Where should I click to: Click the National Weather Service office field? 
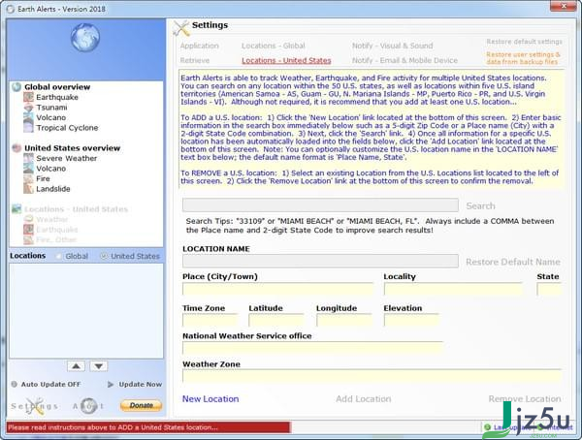[312, 348]
